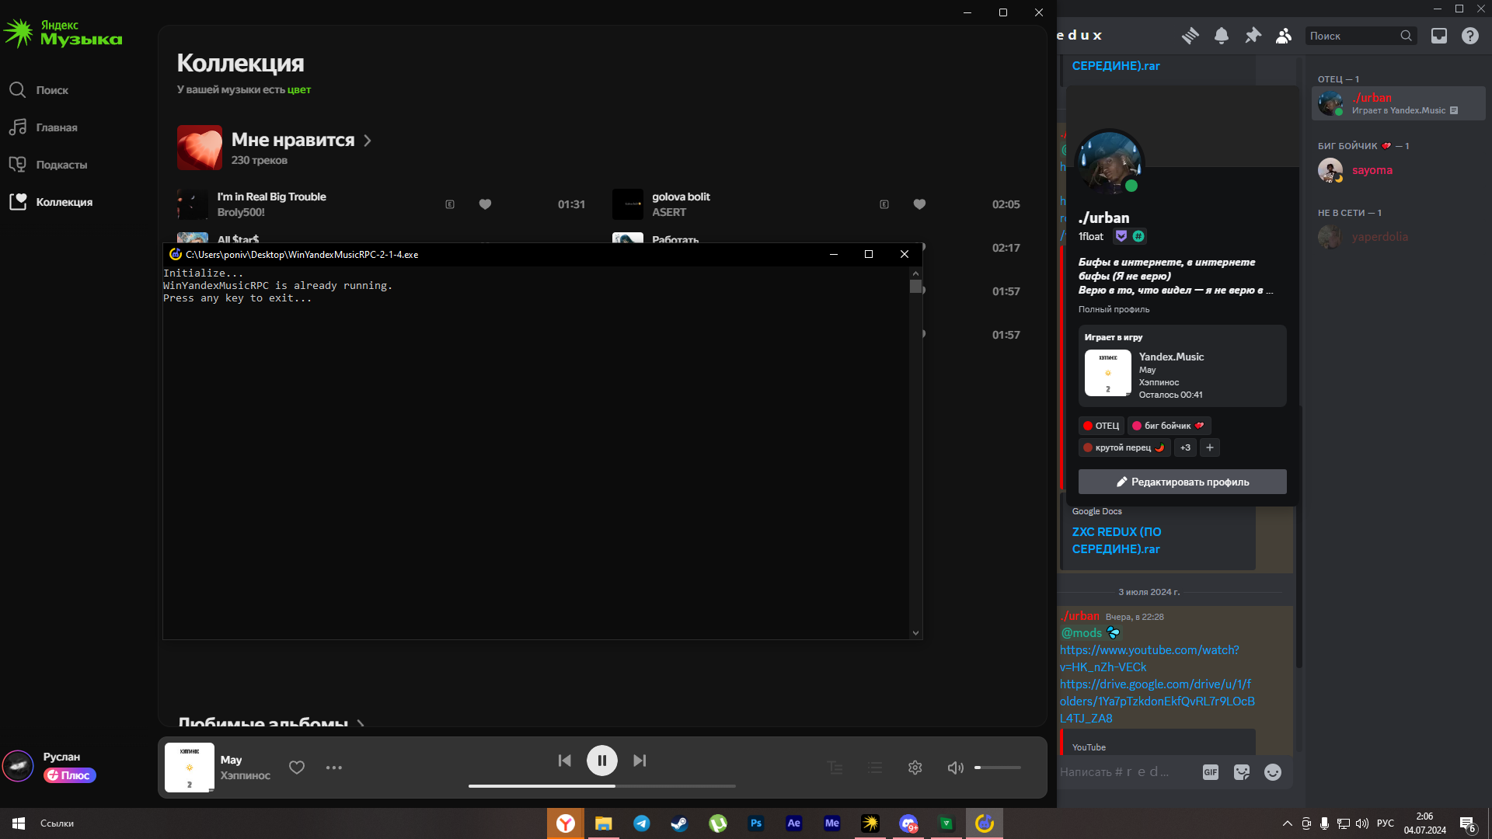Skip to previous track
This screenshot has height=839, width=1492.
click(x=565, y=761)
